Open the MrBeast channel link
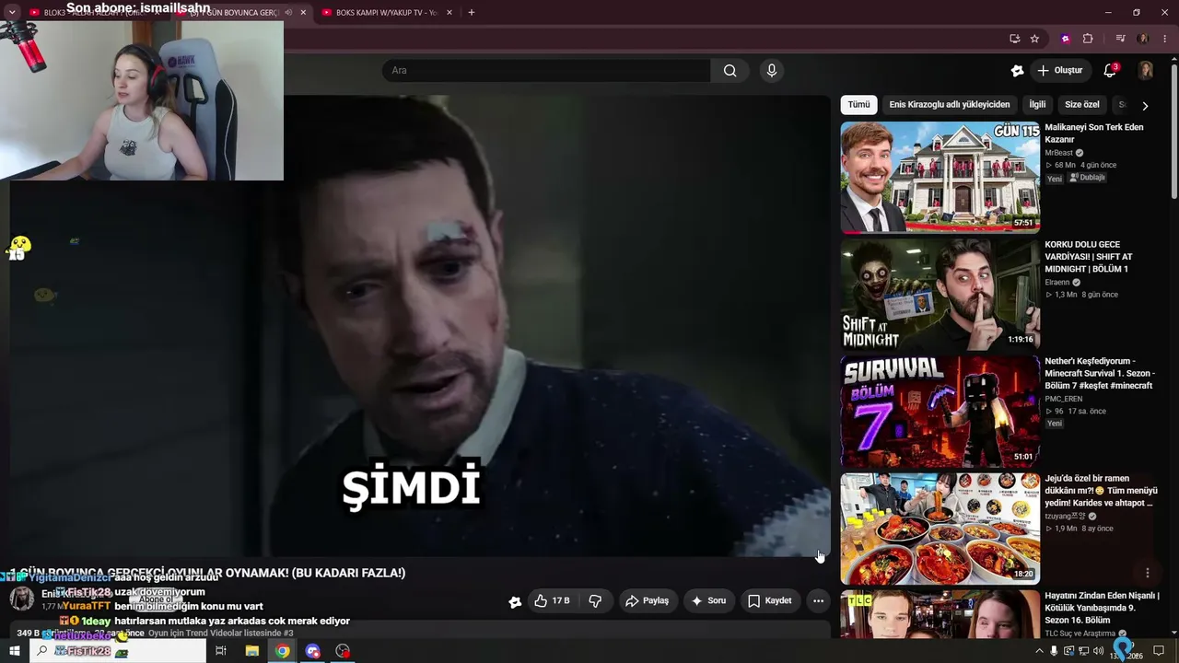Image resolution: width=1179 pixels, height=663 pixels. [x=1058, y=153]
